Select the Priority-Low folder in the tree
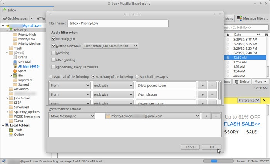Image resolution: width=270 pixels, height=164 pixels. 26,39
